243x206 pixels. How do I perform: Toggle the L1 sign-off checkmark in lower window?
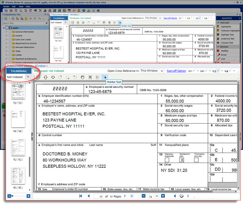[194, 71]
